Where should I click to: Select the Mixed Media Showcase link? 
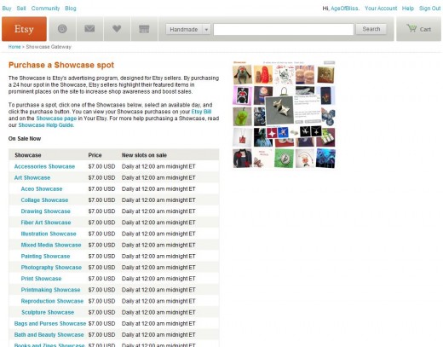(x=51, y=245)
